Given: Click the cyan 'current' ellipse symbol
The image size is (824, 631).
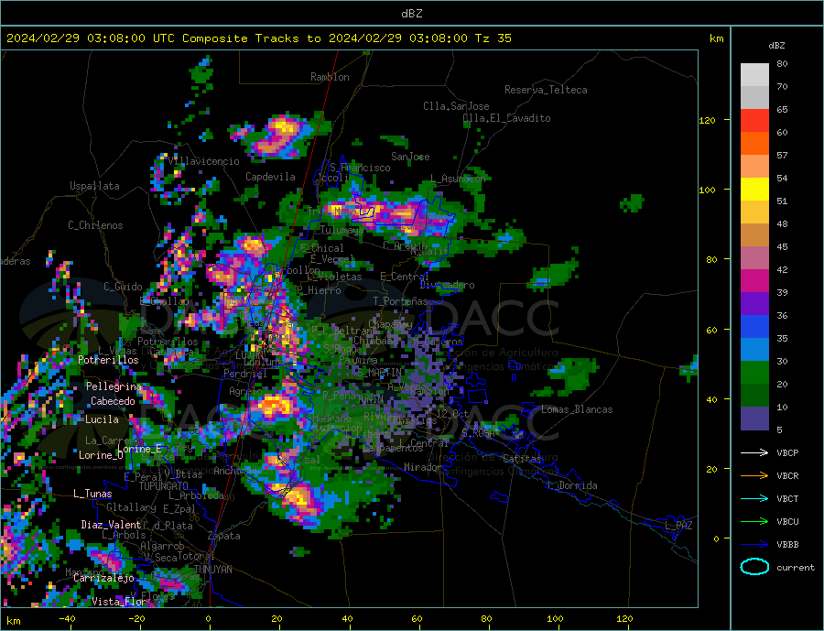Looking at the screenshot, I should click(754, 567).
